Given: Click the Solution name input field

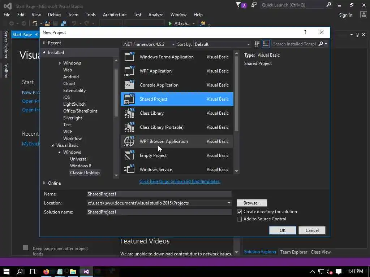Looking at the screenshot, I should pyautogui.click(x=159, y=212).
